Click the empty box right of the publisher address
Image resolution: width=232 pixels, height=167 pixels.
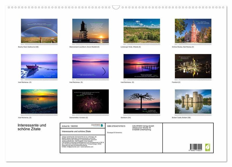(x=188, y=138)
